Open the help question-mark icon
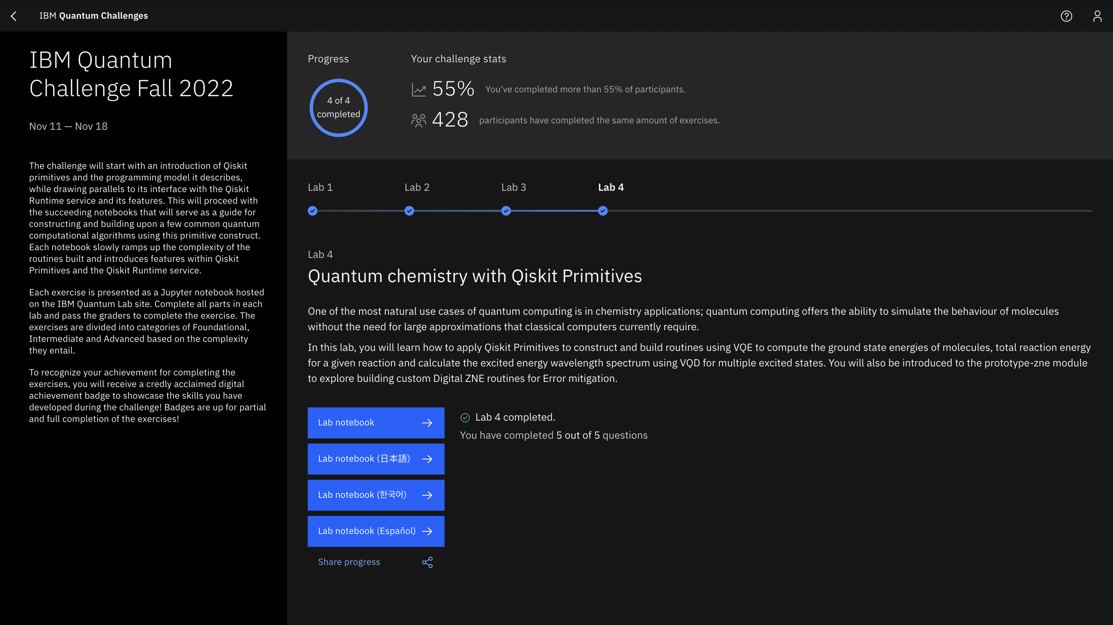Viewport: 1113px width, 625px height. (x=1066, y=16)
